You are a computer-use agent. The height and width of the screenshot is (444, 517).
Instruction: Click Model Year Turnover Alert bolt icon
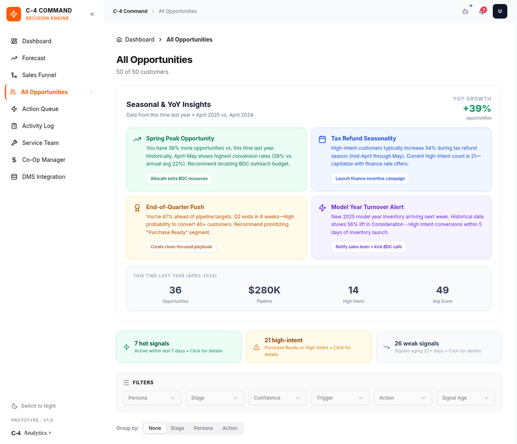pos(322,208)
